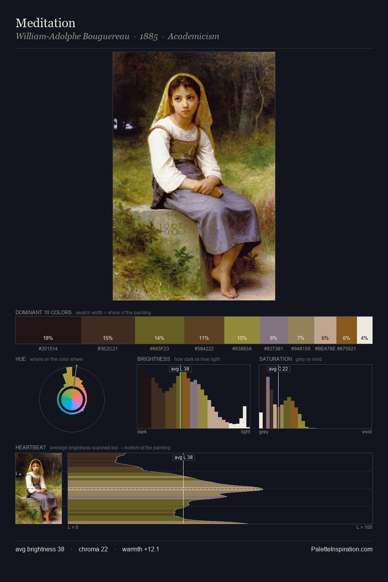Screen dimensions: 388x582
Task: Select the hex code #665F23
Action: (x=159, y=349)
